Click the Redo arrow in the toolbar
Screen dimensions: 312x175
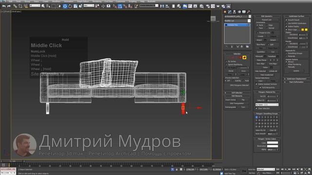(9, 6)
